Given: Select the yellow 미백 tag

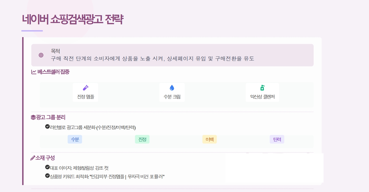Looking at the screenshot, I should click(x=210, y=139).
